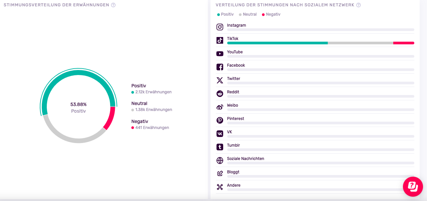427x201 pixels.
Task: Click the green positive segment of TikTok bar
Action: pyautogui.click(x=277, y=43)
